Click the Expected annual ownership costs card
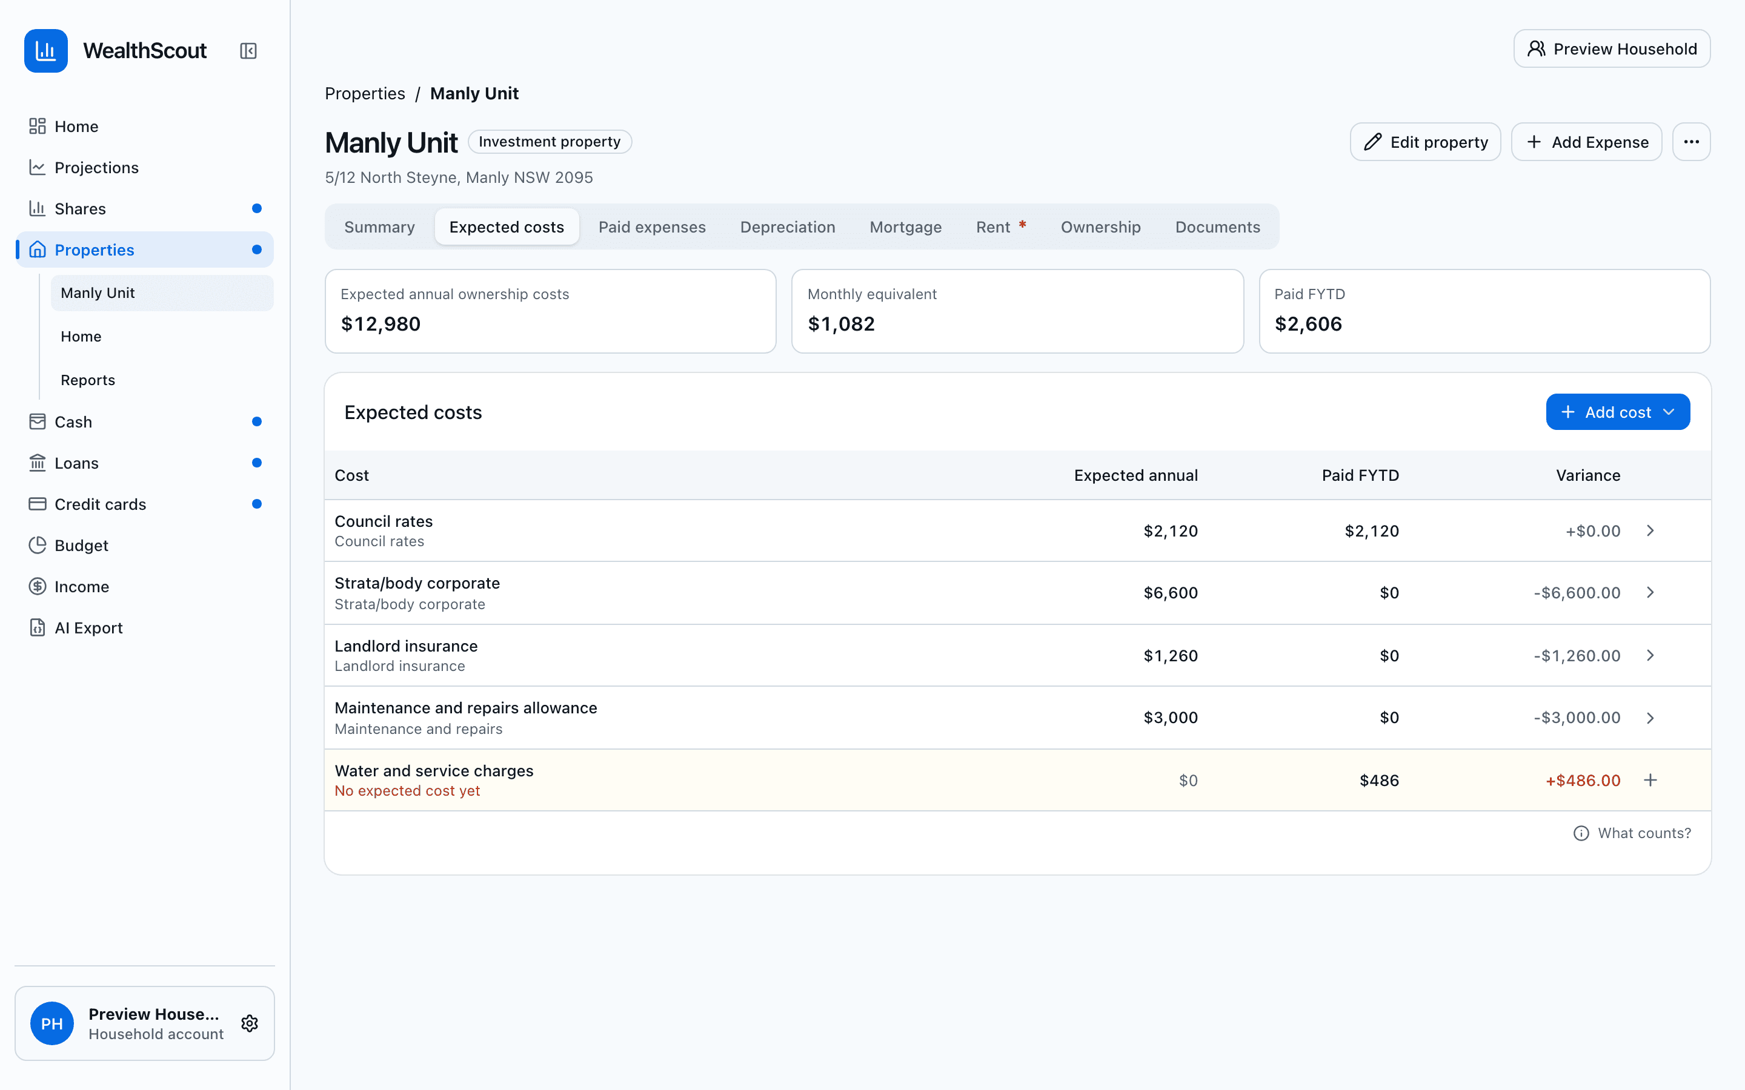 pos(550,311)
